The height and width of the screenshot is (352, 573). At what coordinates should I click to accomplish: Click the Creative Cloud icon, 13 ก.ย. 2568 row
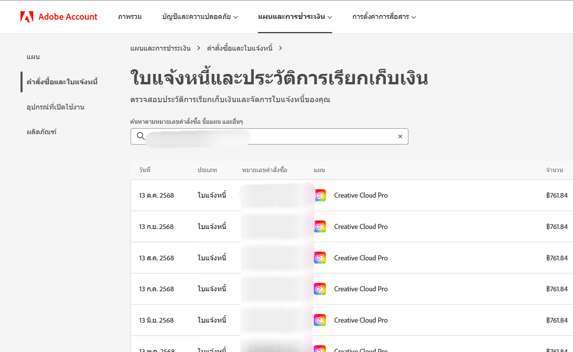(x=320, y=227)
